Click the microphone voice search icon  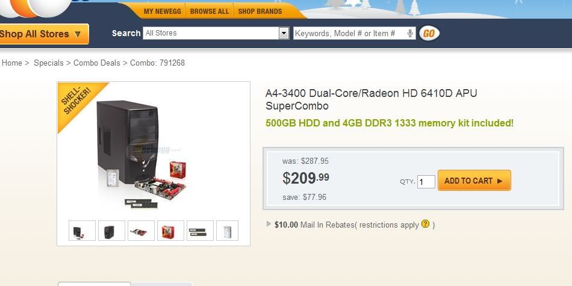coord(410,33)
